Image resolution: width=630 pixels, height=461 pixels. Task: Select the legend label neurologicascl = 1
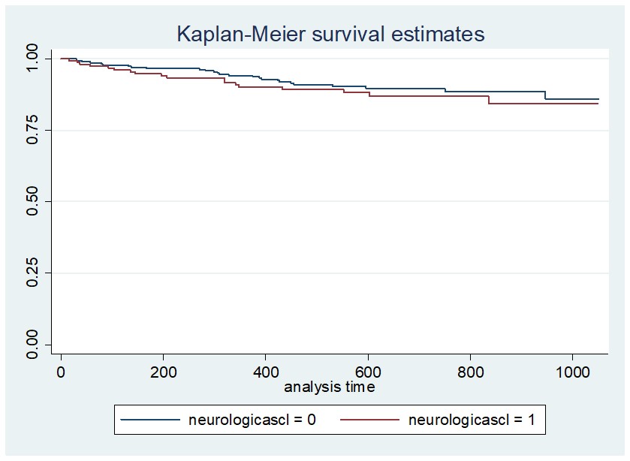pos(472,420)
